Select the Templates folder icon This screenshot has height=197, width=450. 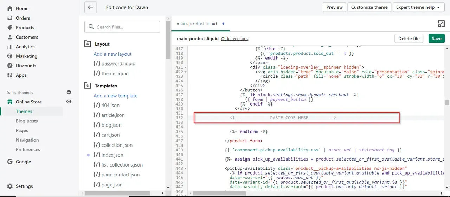pyautogui.click(x=88, y=86)
